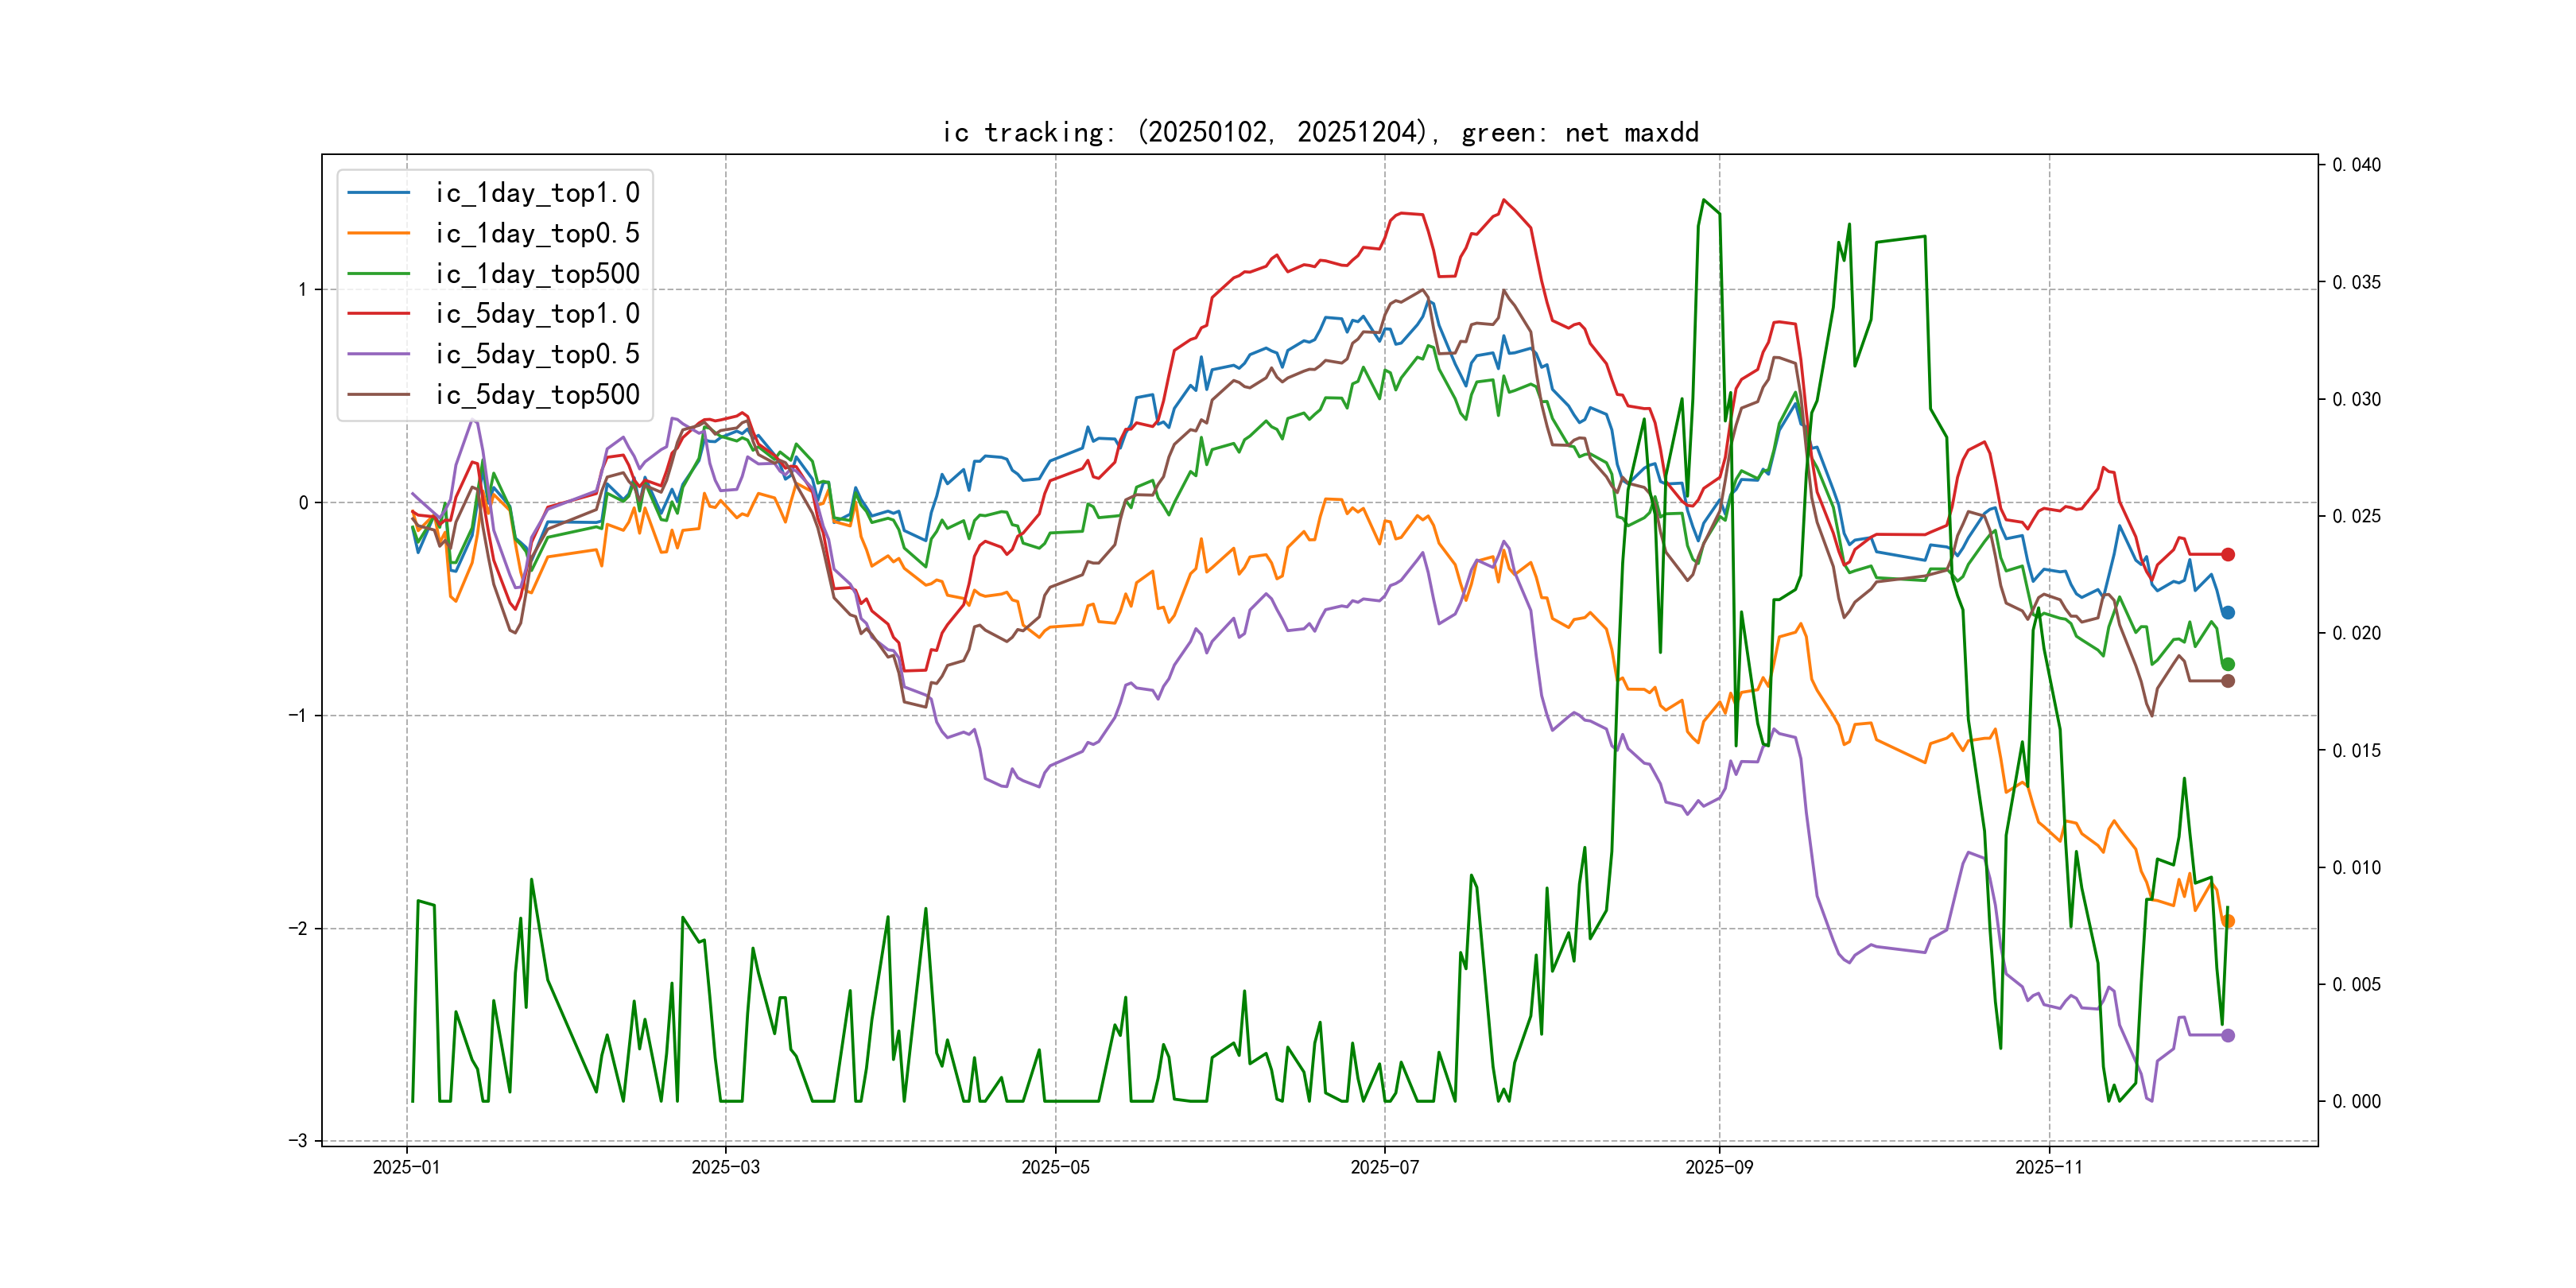
Task: Click the ic_1day_top500 legend label
Action: 537,274
